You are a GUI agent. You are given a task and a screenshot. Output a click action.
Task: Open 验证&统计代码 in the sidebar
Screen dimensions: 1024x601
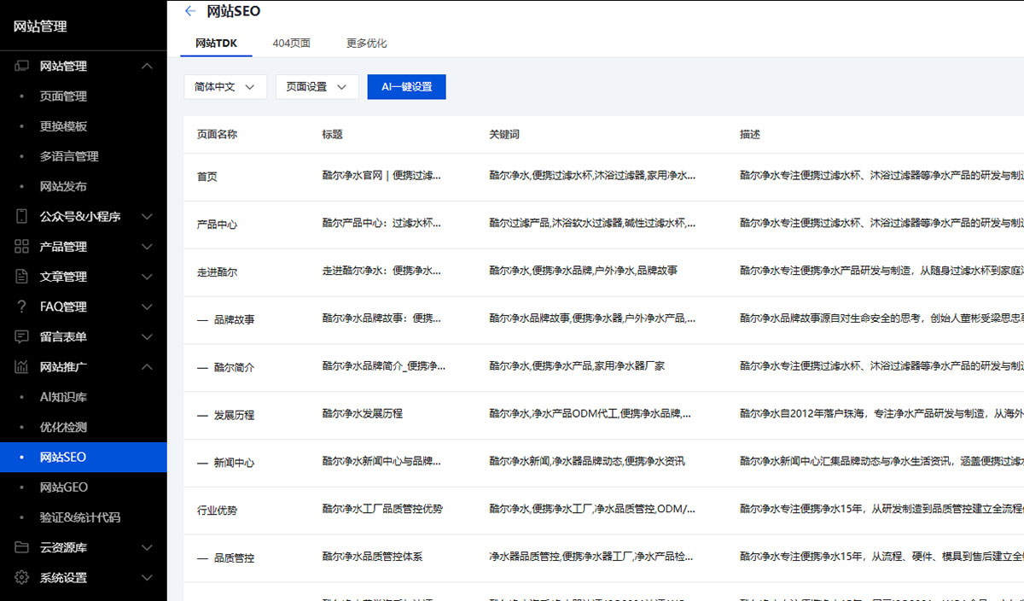tap(80, 517)
